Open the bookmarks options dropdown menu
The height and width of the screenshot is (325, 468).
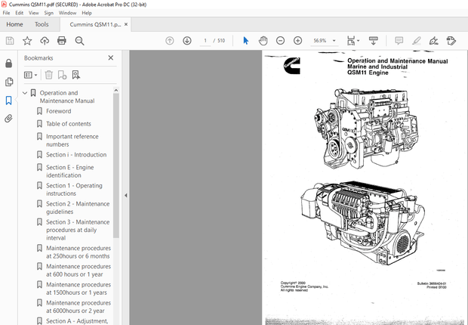[x=30, y=75]
